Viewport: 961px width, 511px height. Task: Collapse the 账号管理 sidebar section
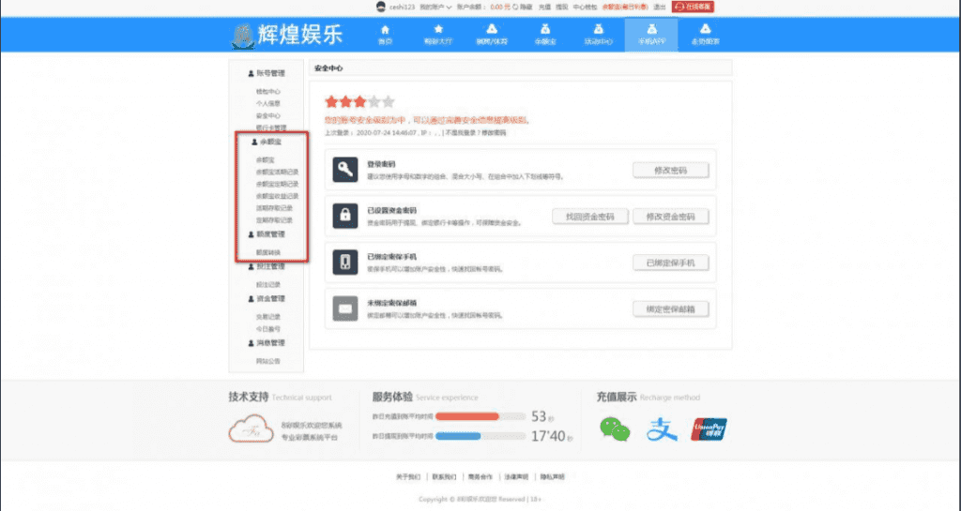267,73
